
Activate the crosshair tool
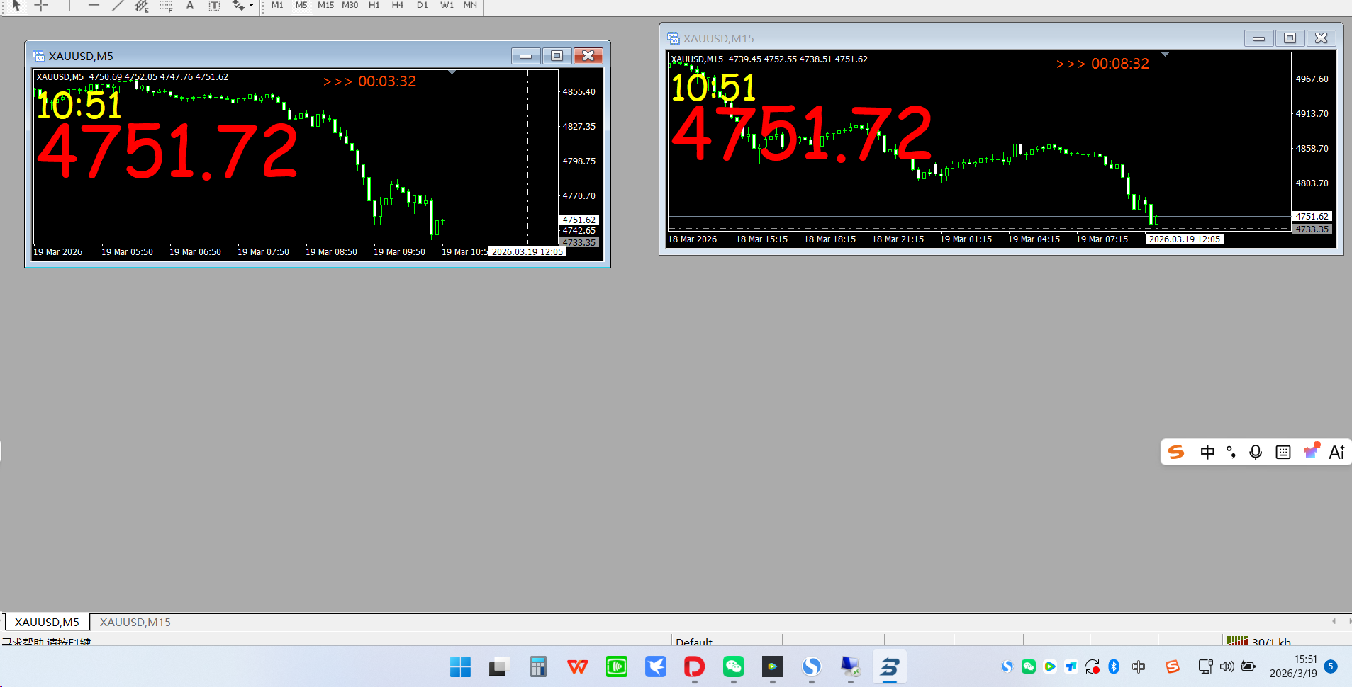point(41,6)
